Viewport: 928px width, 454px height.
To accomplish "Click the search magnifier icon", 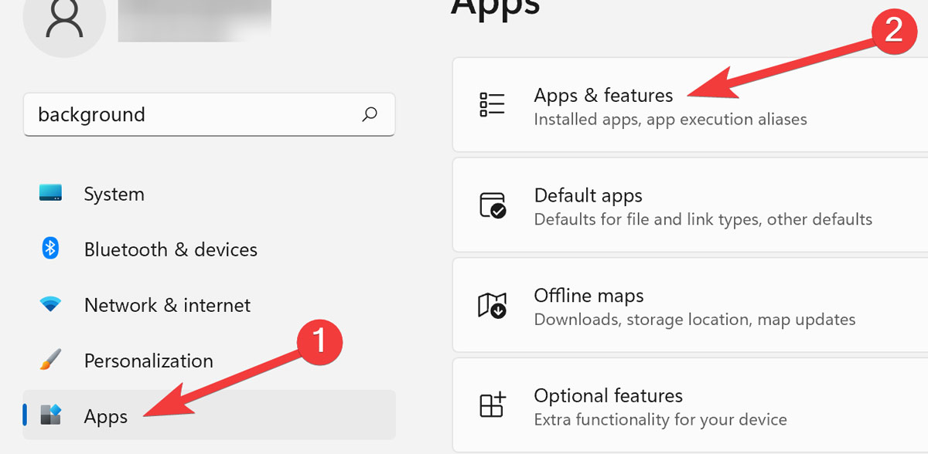I will (x=370, y=114).
